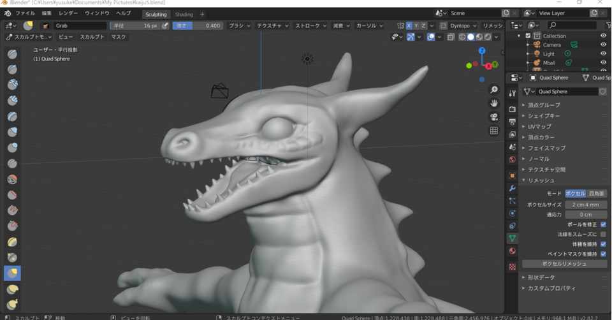Expand シェイプキー panel
This screenshot has width=612, height=320.
coord(544,116)
